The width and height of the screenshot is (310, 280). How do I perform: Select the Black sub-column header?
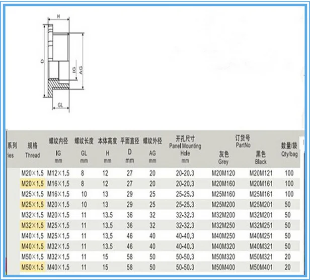click(x=261, y=158)
